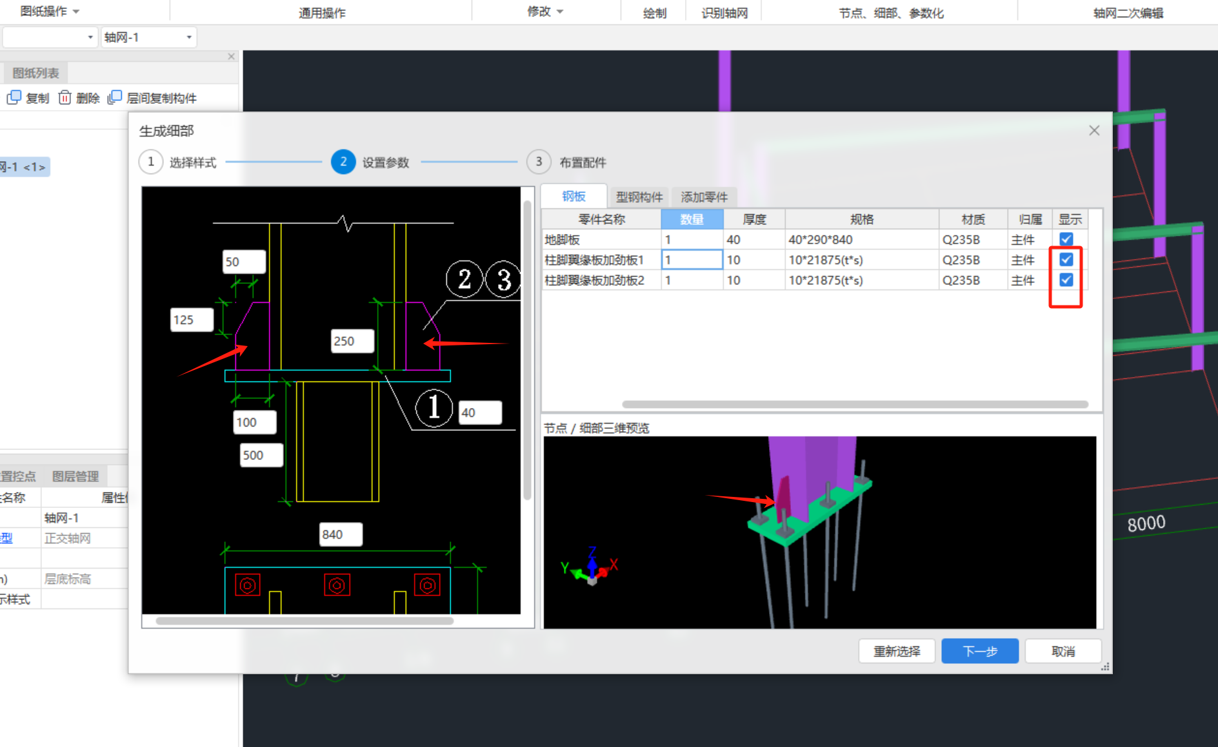Click 层间复制构件 icon

(114, 97)
